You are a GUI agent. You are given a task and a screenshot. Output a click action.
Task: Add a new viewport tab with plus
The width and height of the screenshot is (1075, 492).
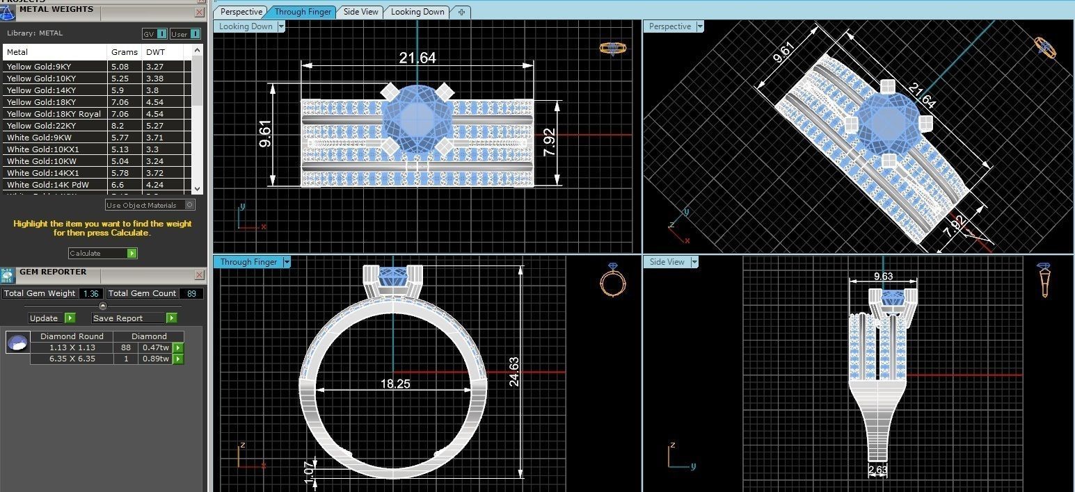[x=461, y=12]
